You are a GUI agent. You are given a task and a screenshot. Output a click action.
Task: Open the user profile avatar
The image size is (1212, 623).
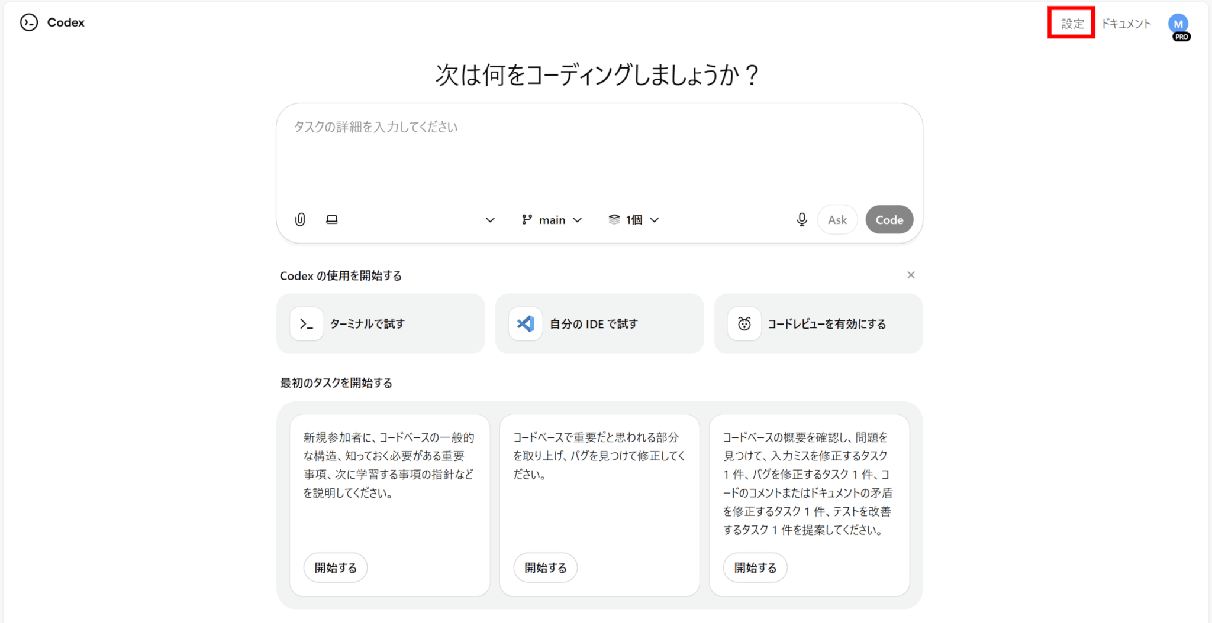point(1178,24)
